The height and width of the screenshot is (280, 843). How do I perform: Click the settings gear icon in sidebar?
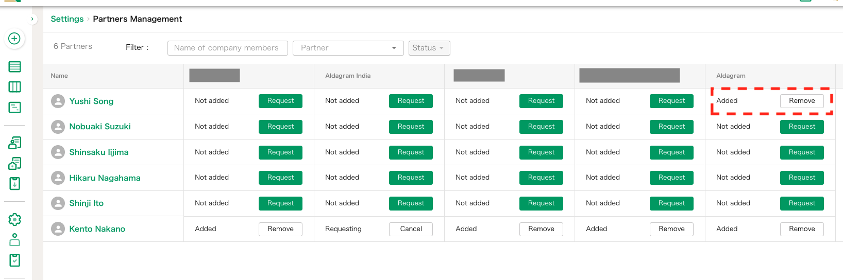(14, 220)
